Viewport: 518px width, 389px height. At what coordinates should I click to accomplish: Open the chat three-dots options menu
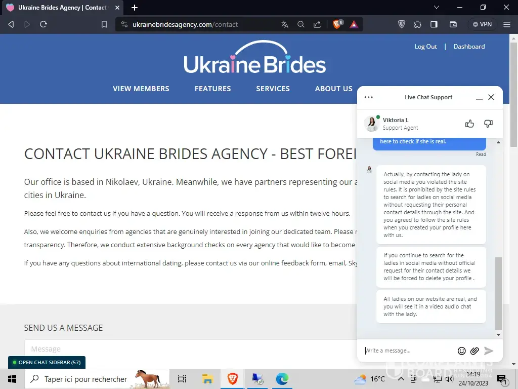pos(369,97)
